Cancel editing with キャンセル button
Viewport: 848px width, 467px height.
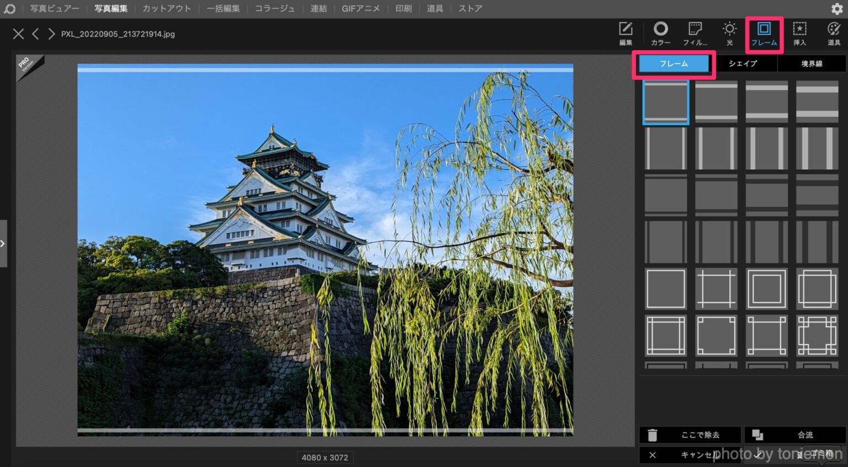[690, 455]
